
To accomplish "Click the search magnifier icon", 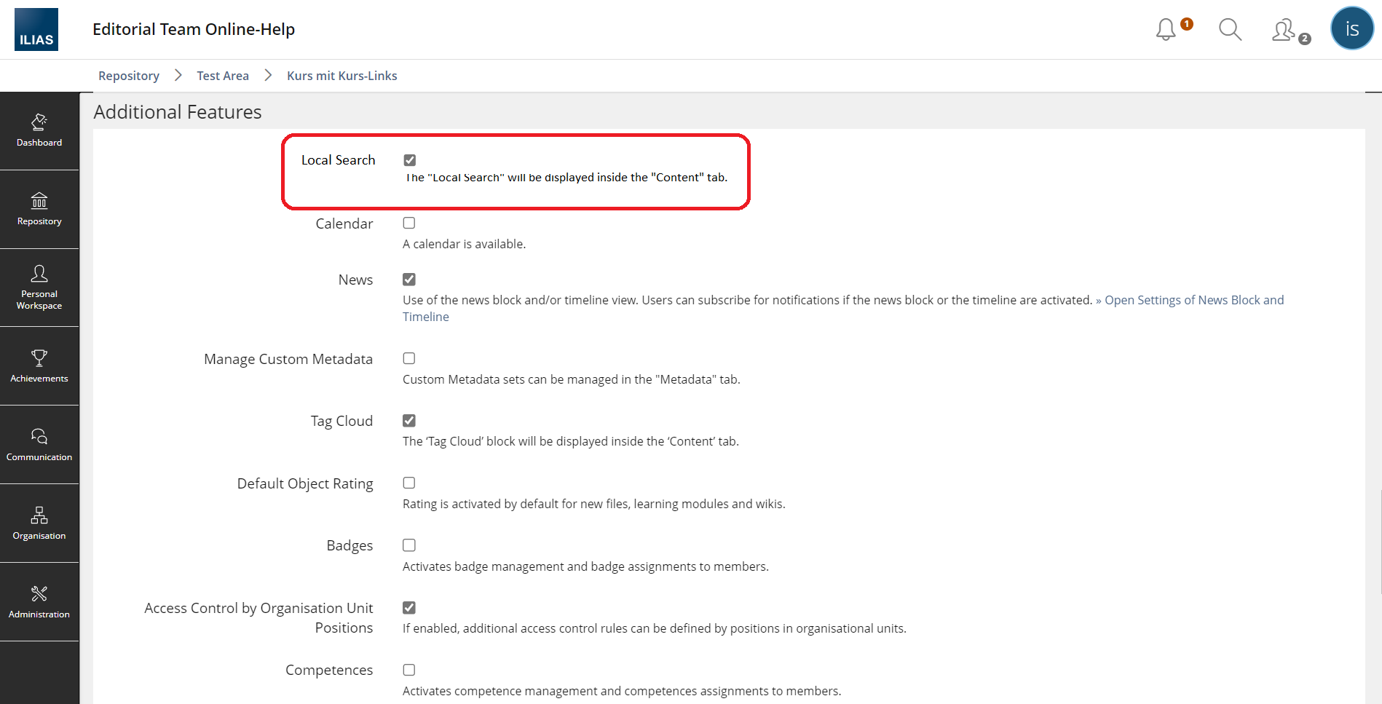I will (x=1230, y=30).
